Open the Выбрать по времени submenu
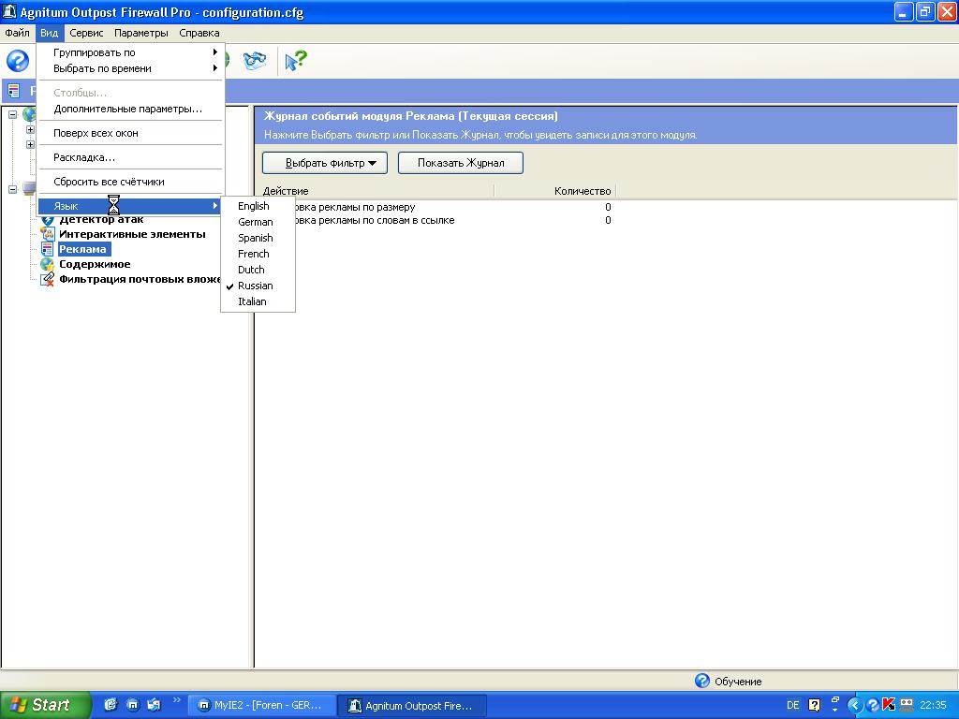Viewport: 959px width, 719px height. pyautogui.click(x=130, y=68)
